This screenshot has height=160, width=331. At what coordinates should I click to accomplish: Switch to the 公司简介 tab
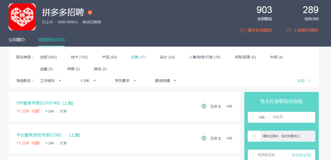(x=17, y=40)
